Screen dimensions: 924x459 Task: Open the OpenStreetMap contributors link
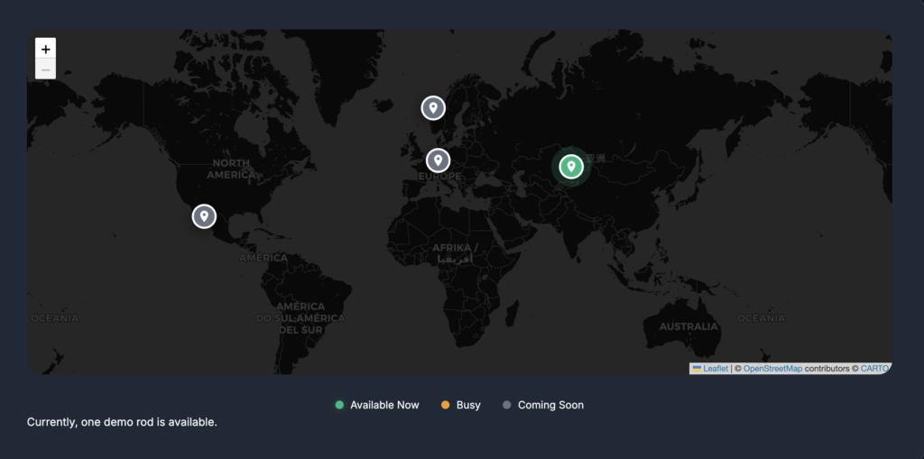tap(772, 369)
